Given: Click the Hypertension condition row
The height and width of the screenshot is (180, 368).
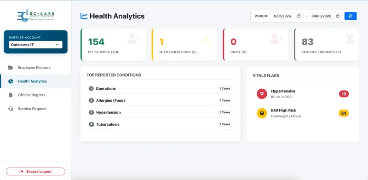Looking at the screenshot, I should pos(160,112).
